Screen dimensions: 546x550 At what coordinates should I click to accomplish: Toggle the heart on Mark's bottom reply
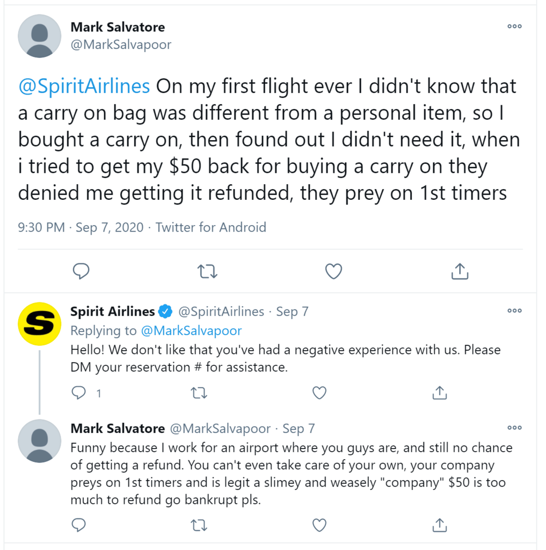pos(320,525)
